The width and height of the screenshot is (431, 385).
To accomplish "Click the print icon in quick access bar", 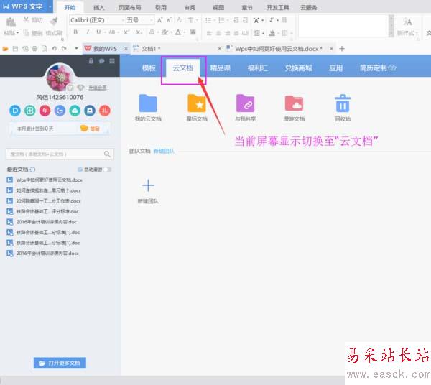I will pyautogui.click(x=34, y=49).
